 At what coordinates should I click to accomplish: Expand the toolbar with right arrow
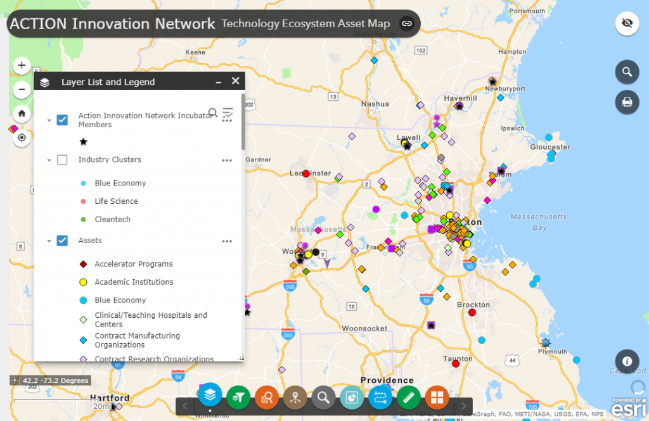(x=462, y=406)
